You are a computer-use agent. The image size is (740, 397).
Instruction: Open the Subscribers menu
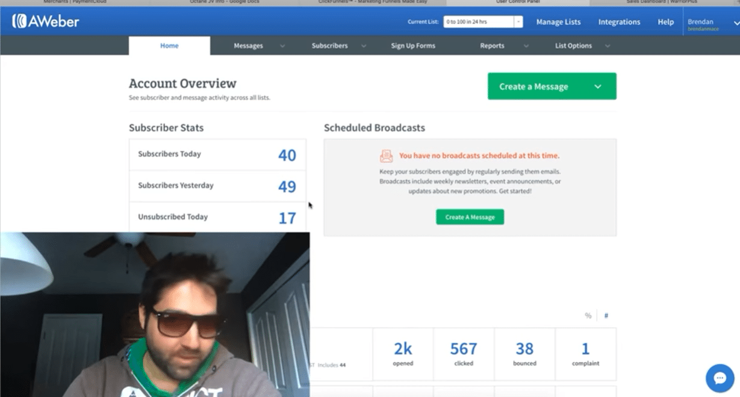click(x=329, y=46)
